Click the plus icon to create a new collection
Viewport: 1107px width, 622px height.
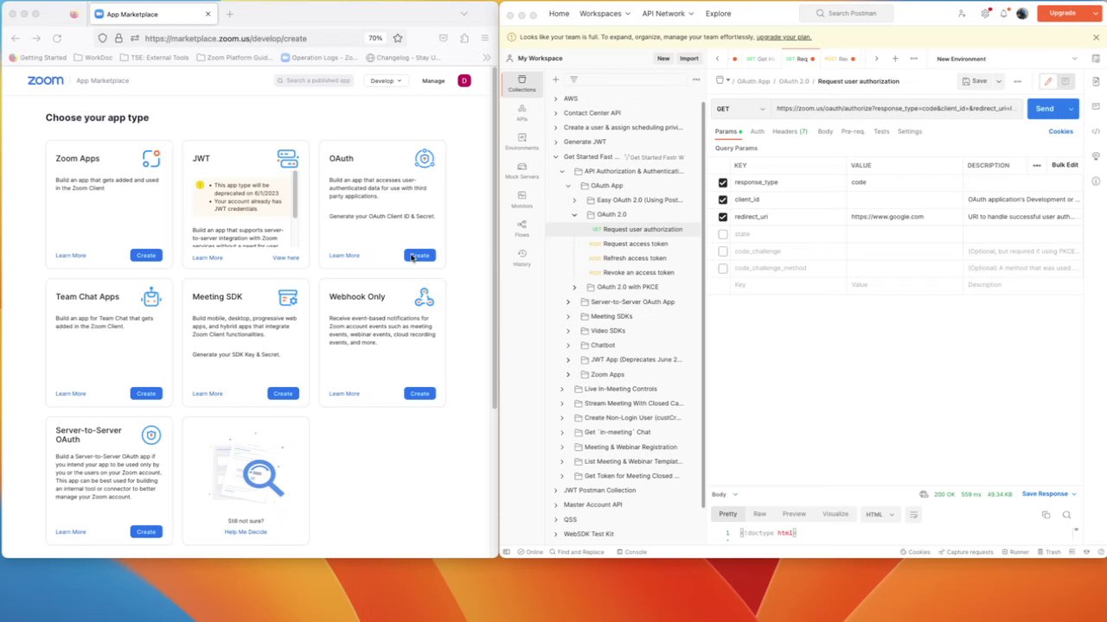(x=555, y=79)
